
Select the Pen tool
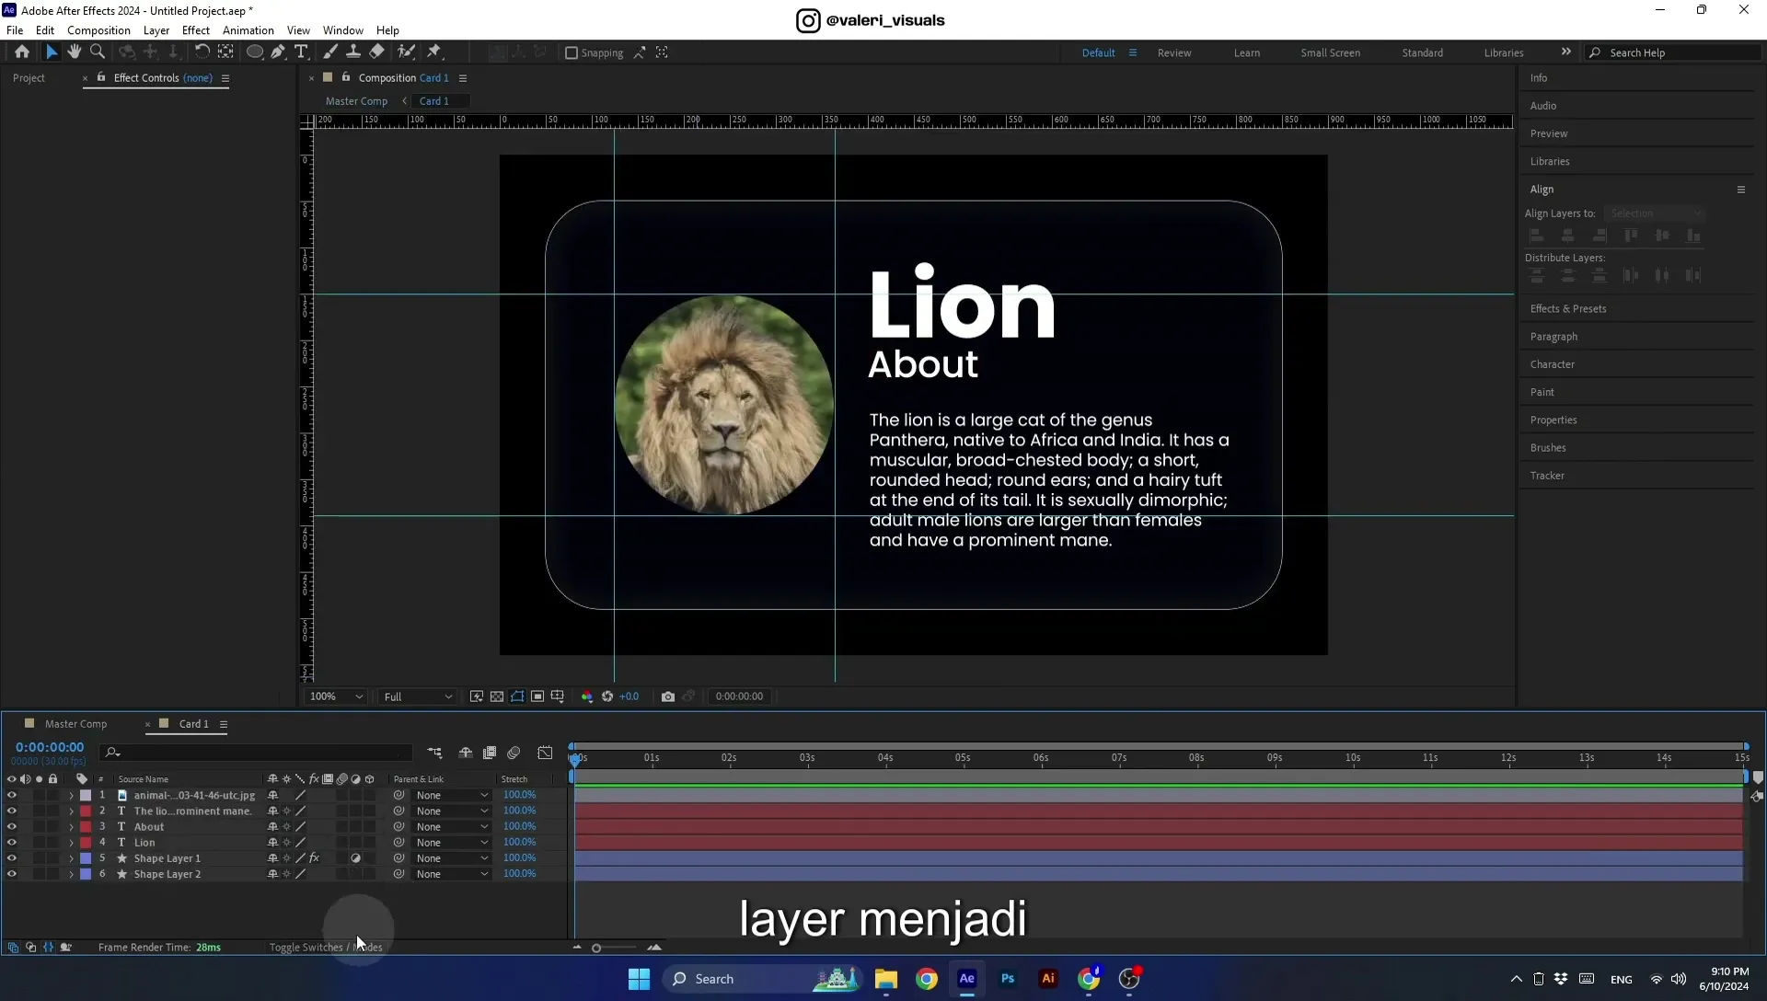point(278,52)
